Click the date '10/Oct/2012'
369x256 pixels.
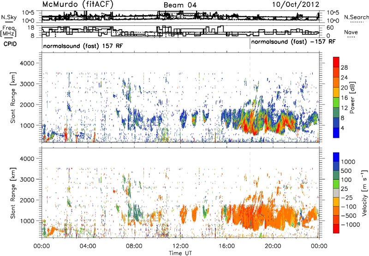pos(296,5)
